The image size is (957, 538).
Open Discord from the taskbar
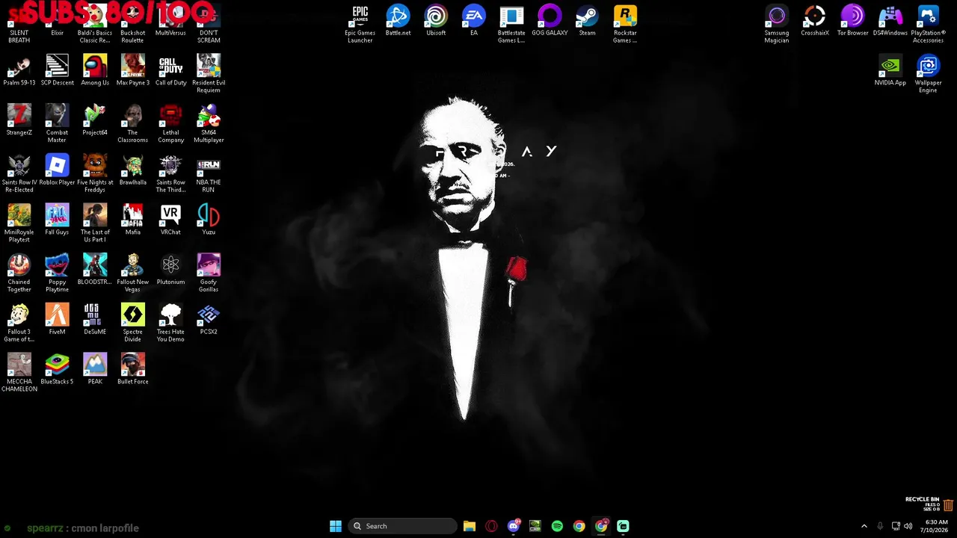(x=513, y=526)
